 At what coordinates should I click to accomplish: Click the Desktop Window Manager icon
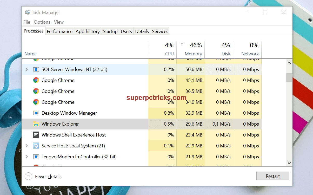(36, 113)
